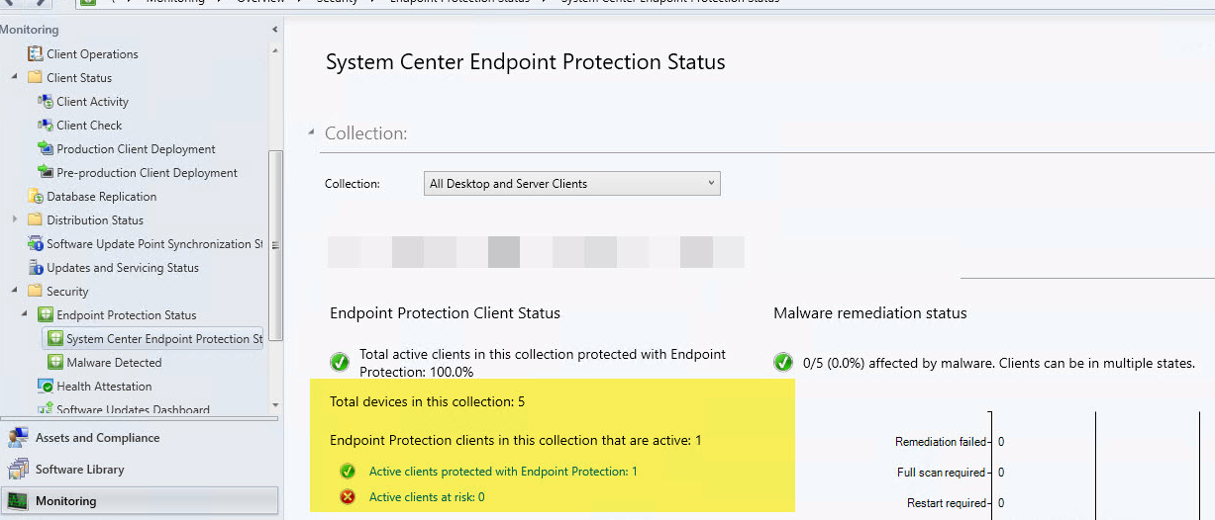
Task: Click the Assets and Compliance icon
Action: [18, 438]
